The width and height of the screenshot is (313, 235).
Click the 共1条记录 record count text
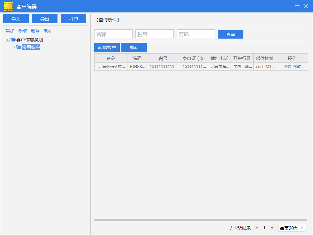[x=240, y=228]
